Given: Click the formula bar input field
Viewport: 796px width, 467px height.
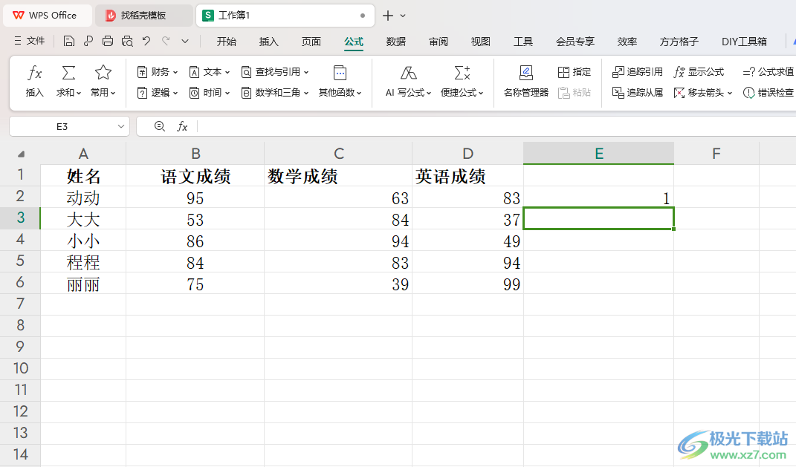Looking at the screenshot, I should coord(495,126).
